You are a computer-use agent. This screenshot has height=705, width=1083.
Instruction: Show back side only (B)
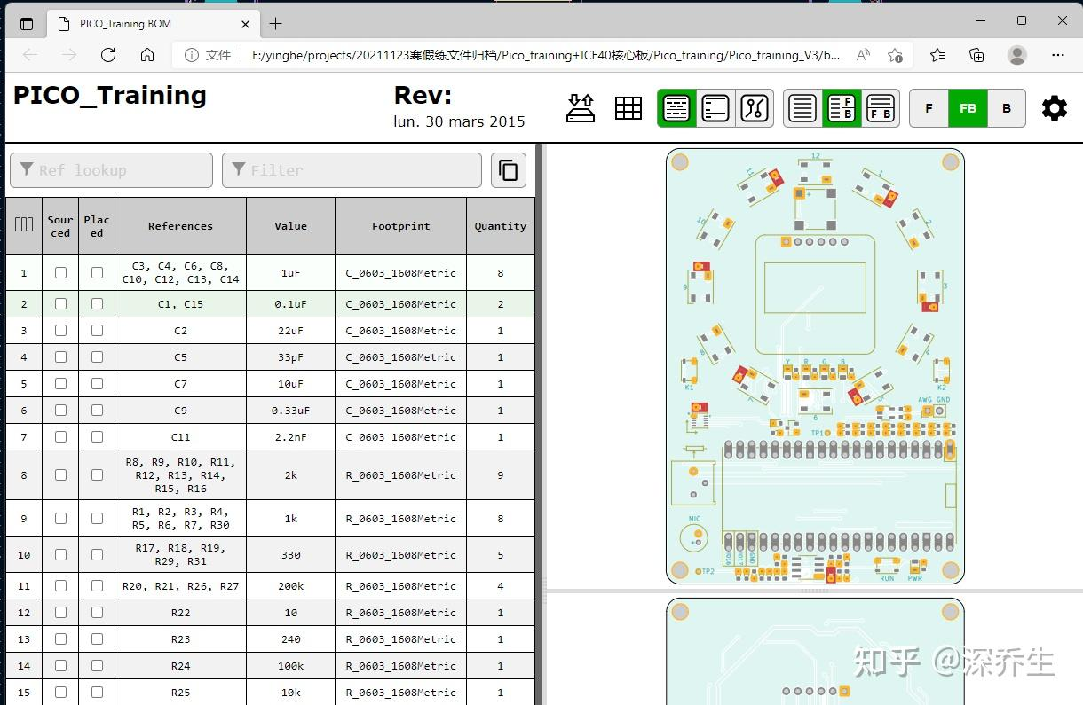point(1007,108)
